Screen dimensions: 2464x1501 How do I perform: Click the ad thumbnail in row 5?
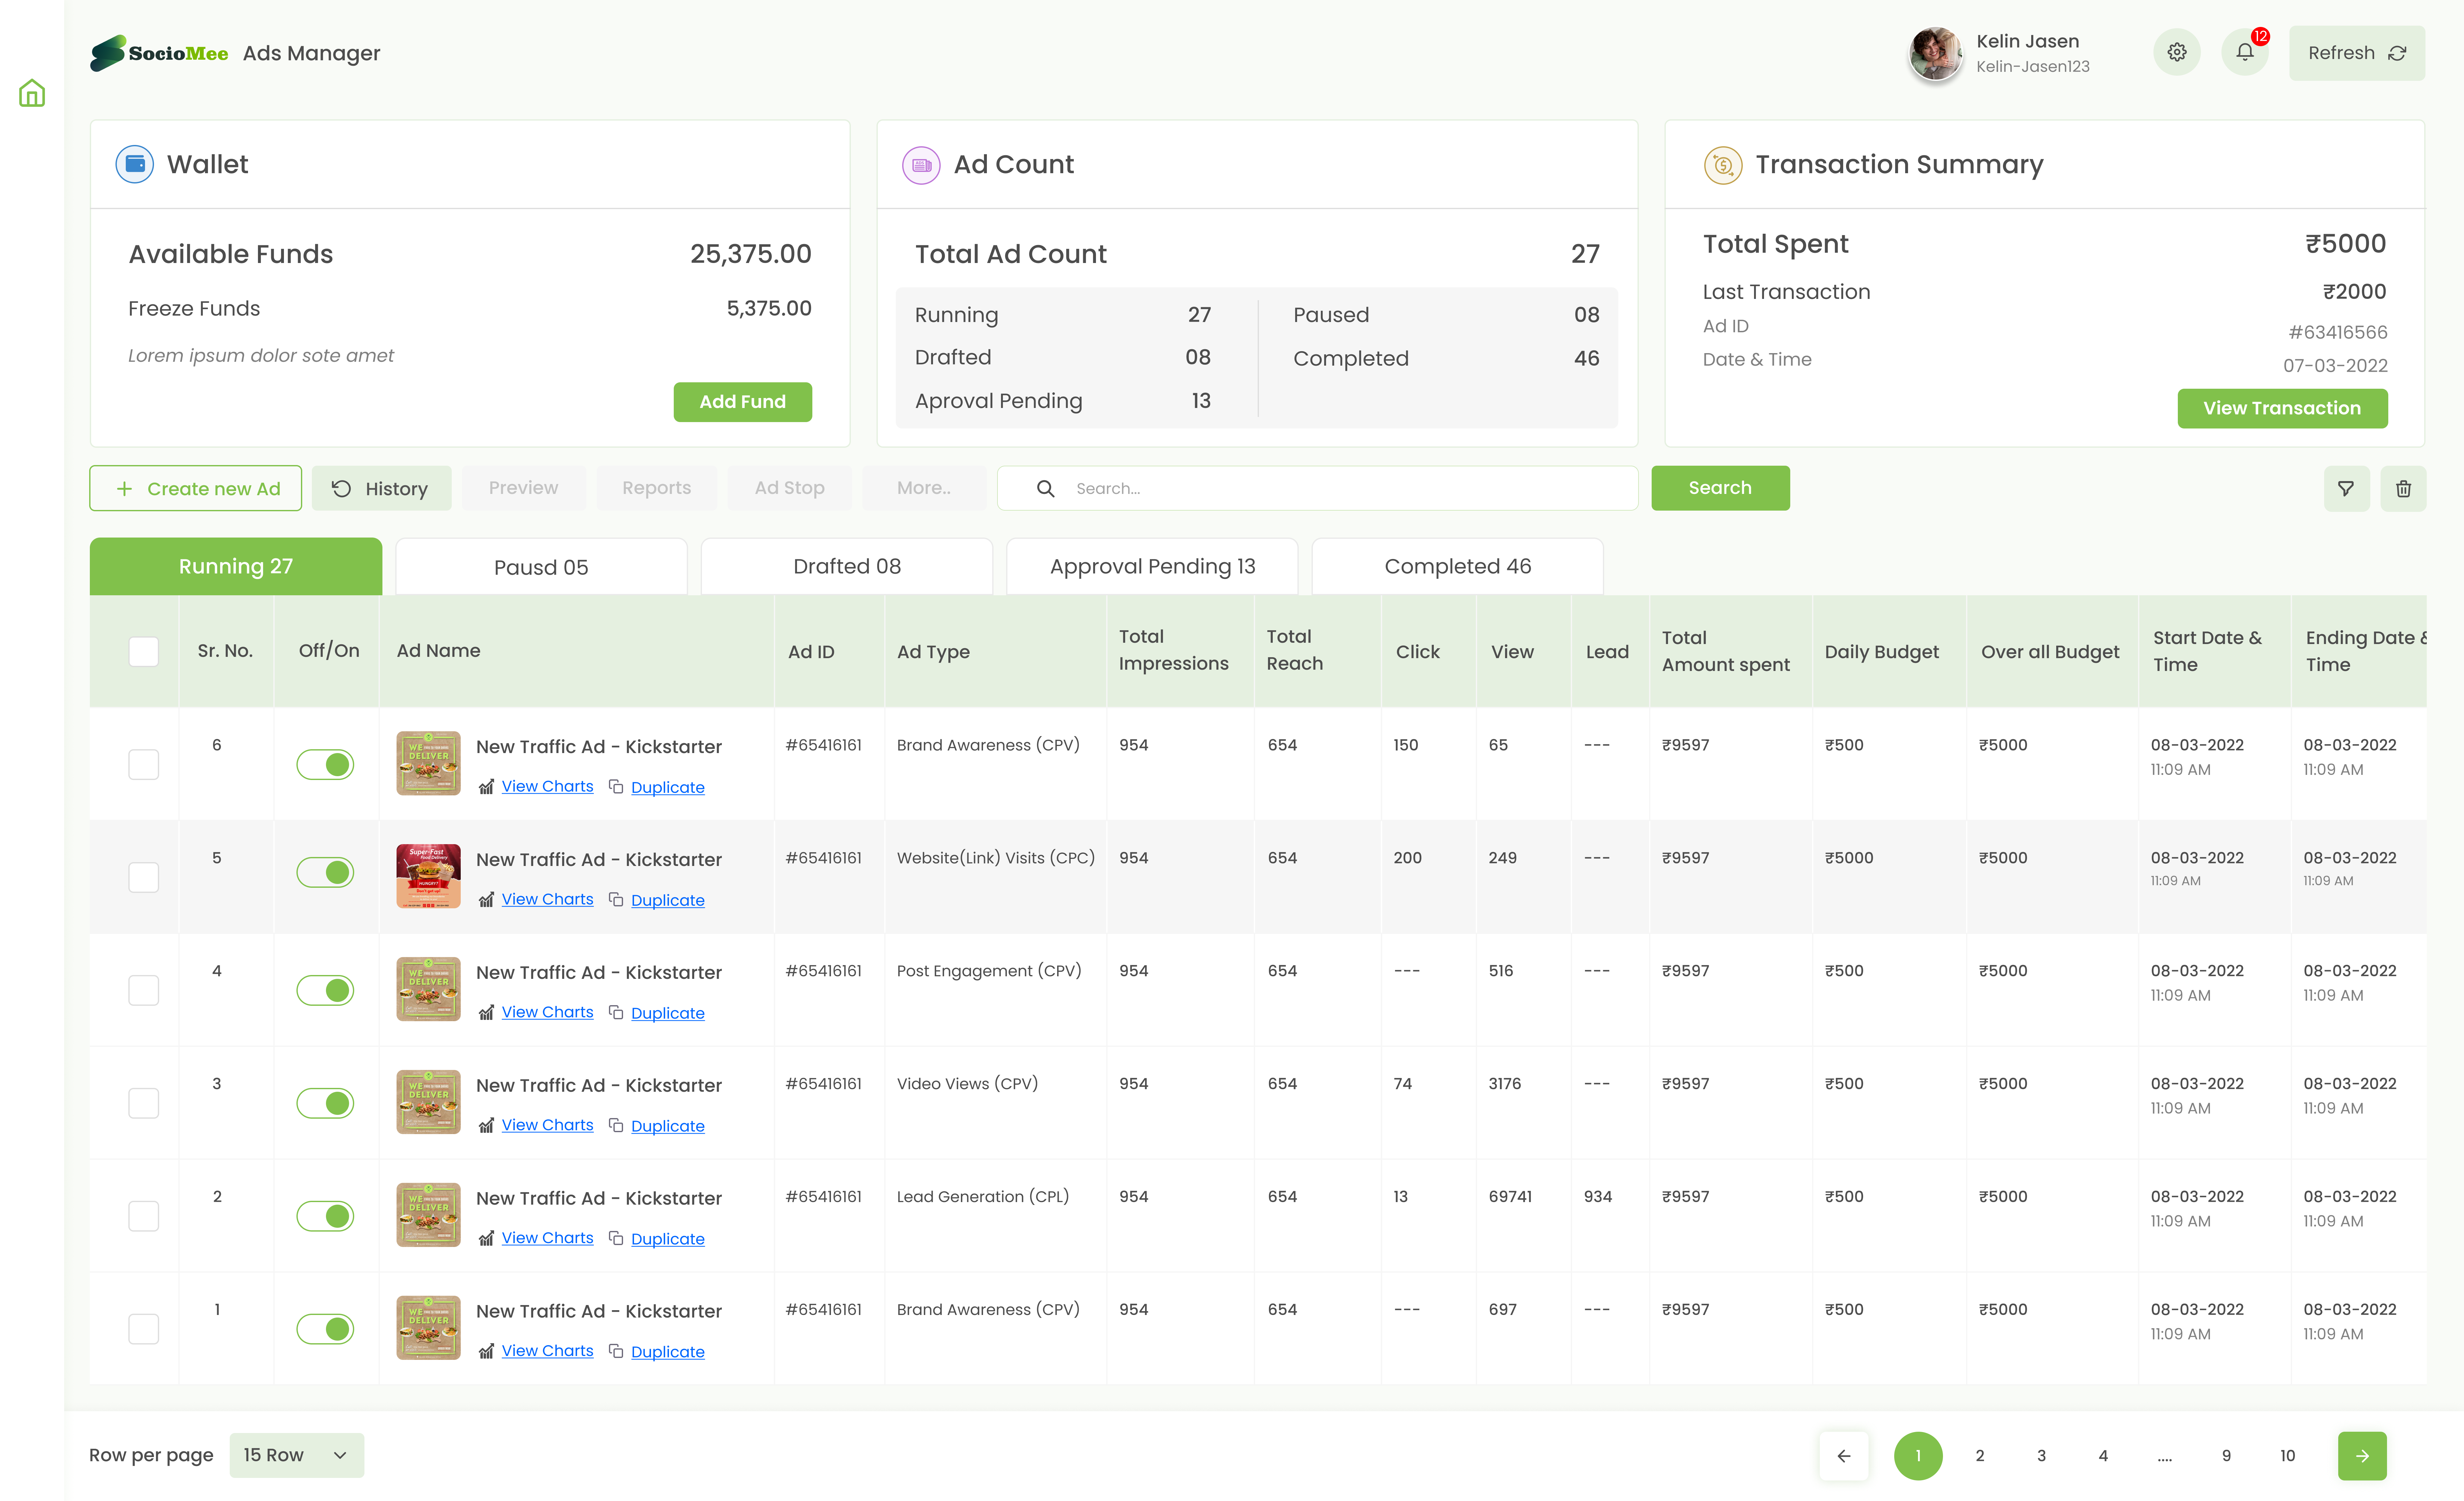[x=428, y=877]
